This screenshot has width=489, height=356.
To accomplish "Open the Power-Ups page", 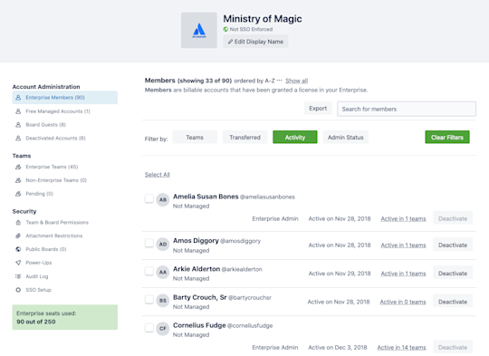I will coord(39,263).
